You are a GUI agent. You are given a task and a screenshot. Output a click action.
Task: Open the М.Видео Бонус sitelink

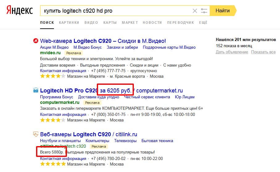point(88,47)
